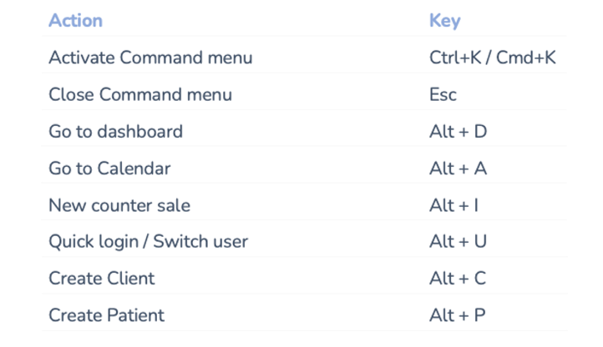Click the Action column header
This screenshot has height=347, width=603.
[x=76, y=20]
